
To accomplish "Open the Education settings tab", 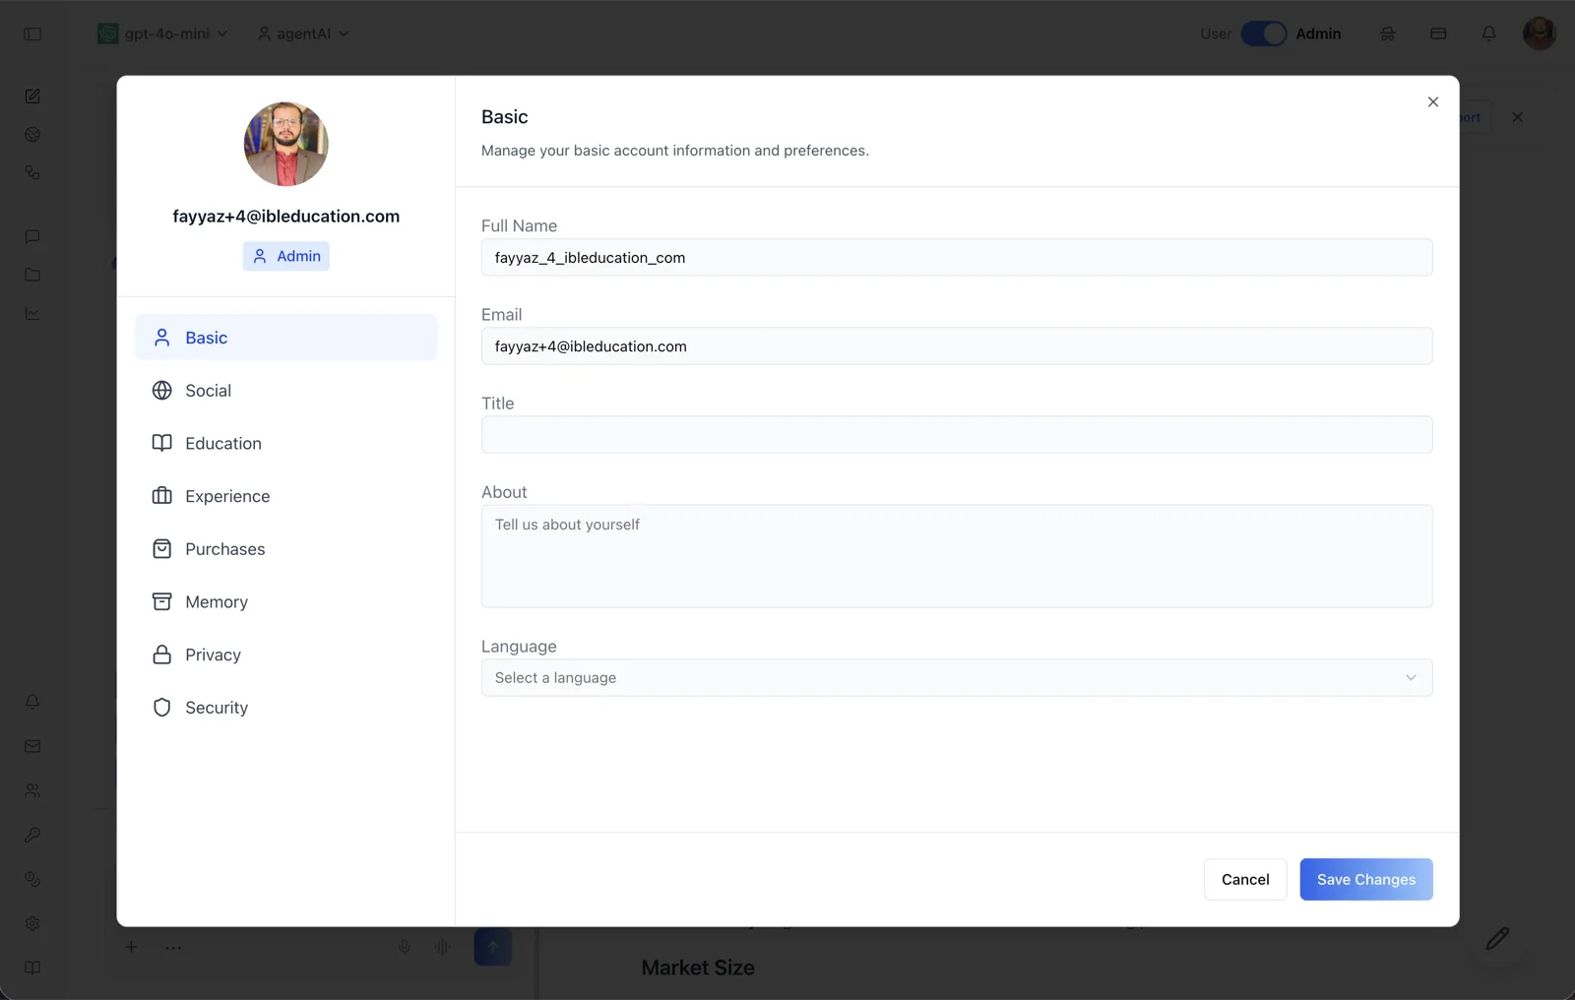I will (x=285, y=444).
